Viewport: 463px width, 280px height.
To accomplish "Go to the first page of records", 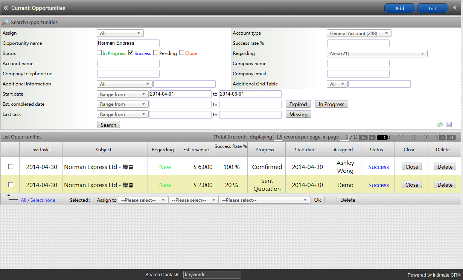I will coord(363,137).
